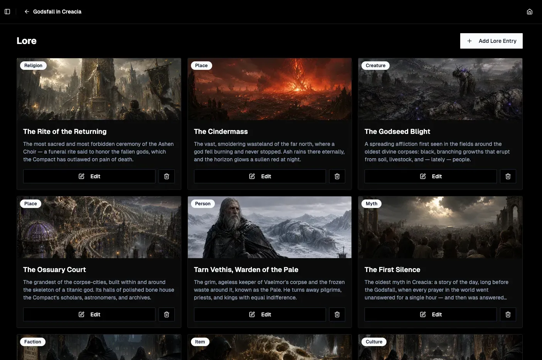The image size is (542, 360).
Task: Click the Myth tag badge
Action: (371, 204)
